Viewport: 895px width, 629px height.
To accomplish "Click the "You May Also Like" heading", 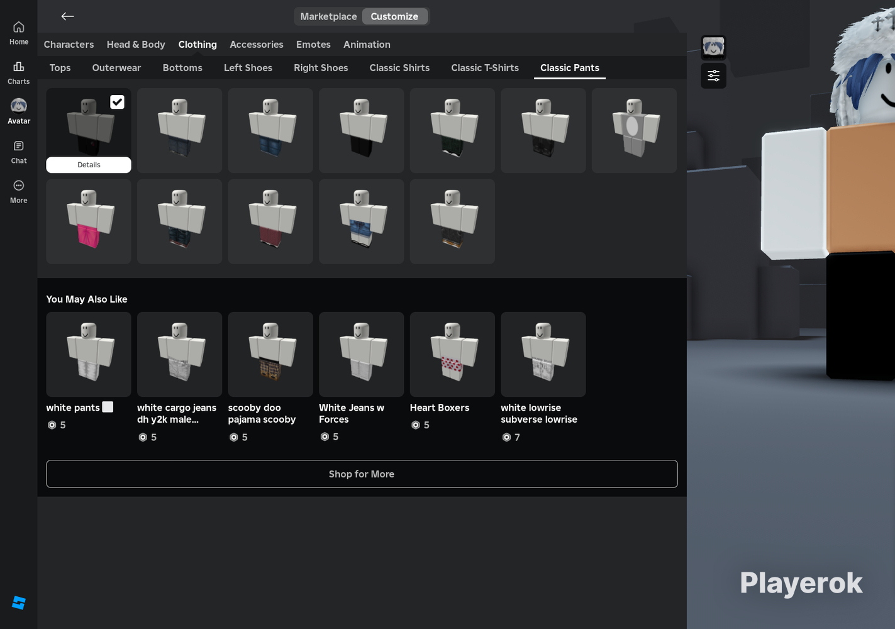I will tap(87, 299).
